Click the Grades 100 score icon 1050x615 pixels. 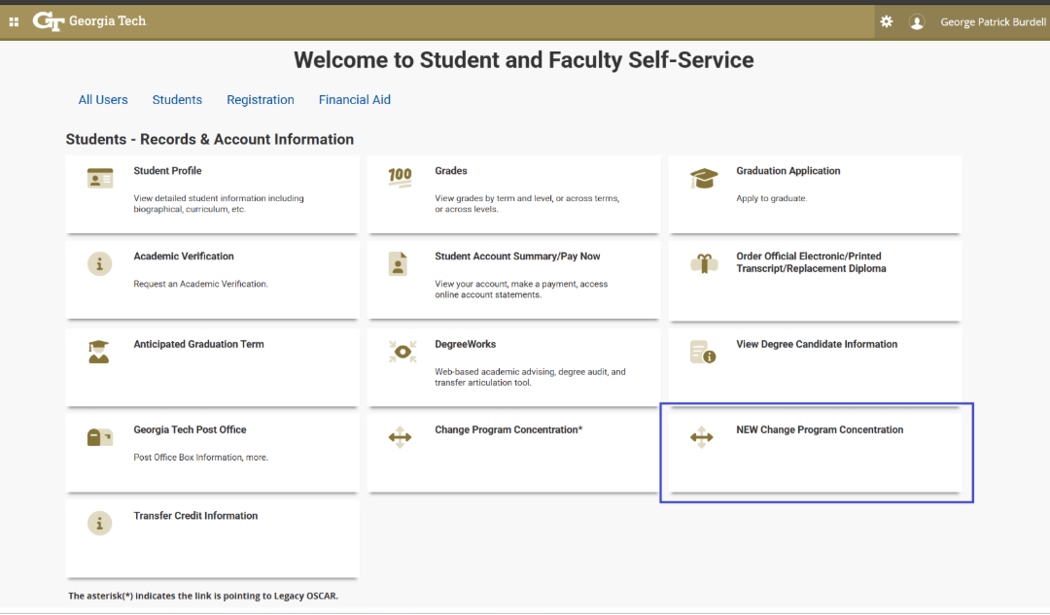401,178
